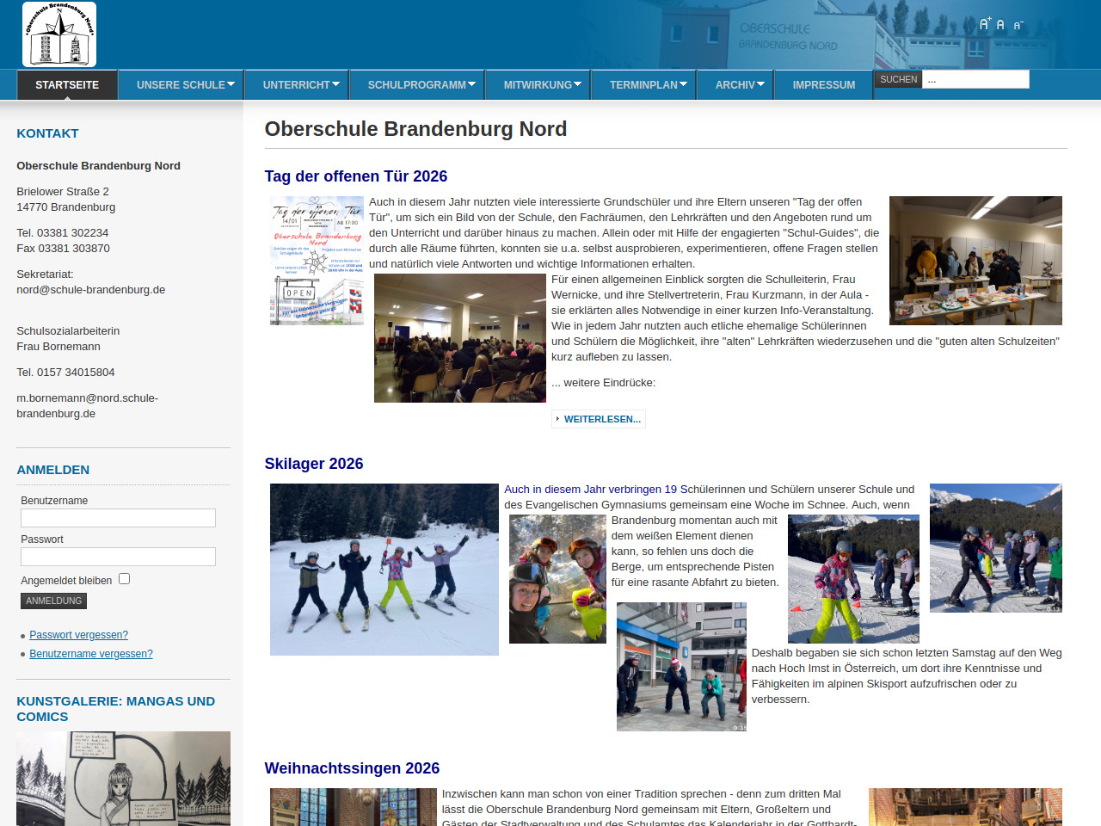The width and height of the screenshot is (1101, 826).
Task: Decrease font size with the A- icon
Action: 1018,26
